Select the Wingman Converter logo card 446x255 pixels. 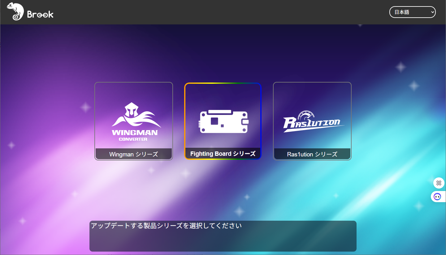click(134, 121)
